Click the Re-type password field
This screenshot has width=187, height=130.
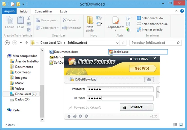coord(120,98)
